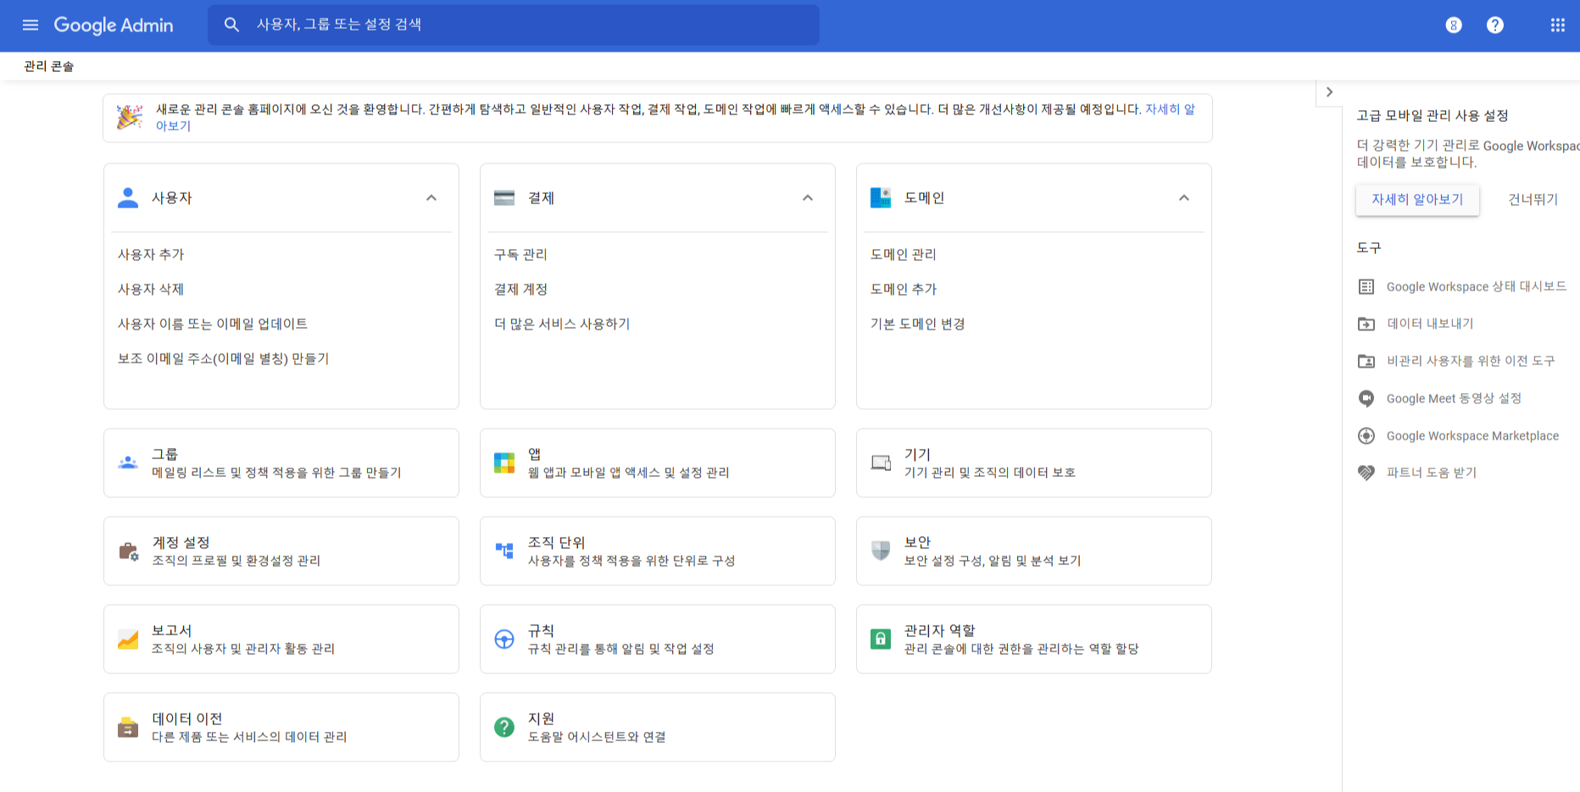Click the Google Meet 동영상 설정 icon
The image size is (1580, 792).
pos(1366,398)
